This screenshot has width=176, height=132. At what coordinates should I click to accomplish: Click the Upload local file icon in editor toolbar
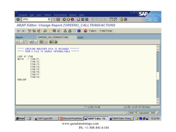coord(51,42)
